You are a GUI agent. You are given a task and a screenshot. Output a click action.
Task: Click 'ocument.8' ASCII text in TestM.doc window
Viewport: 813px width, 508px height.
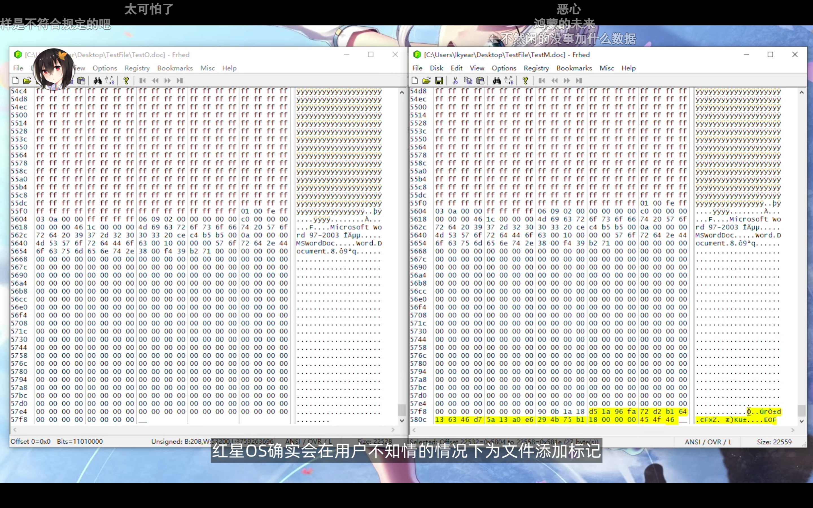715,243
